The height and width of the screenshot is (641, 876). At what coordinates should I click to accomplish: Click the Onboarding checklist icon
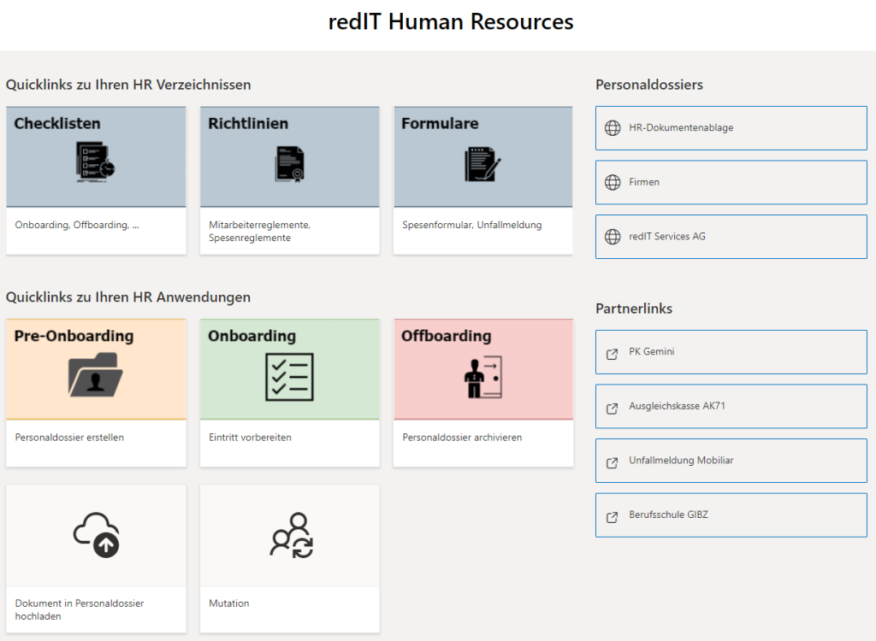tap(289, 376)
